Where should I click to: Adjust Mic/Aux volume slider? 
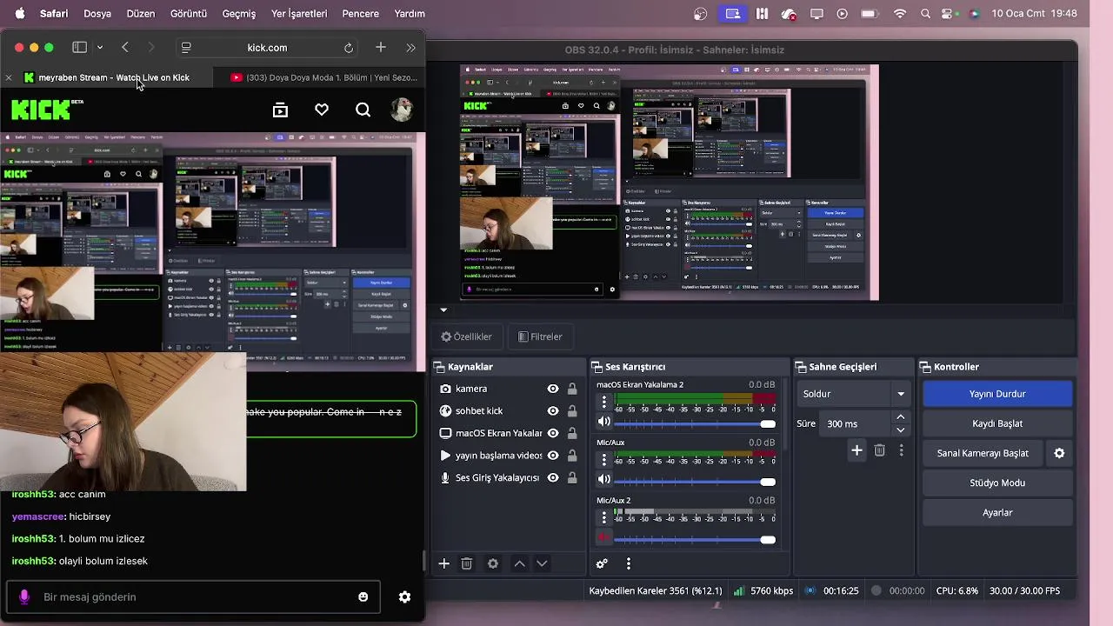[x=694, y=482]
